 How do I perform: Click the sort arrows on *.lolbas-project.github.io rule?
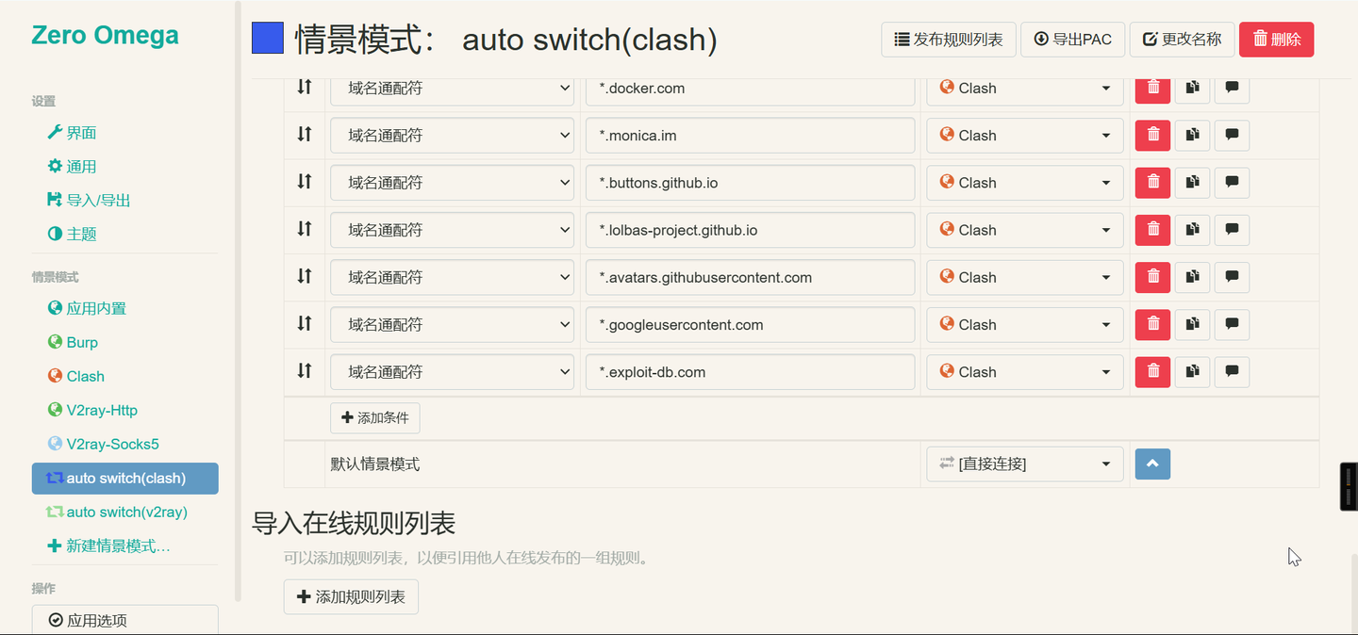point(303,229)
